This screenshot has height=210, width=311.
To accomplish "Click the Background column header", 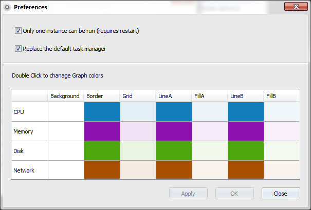I will 66,96.
